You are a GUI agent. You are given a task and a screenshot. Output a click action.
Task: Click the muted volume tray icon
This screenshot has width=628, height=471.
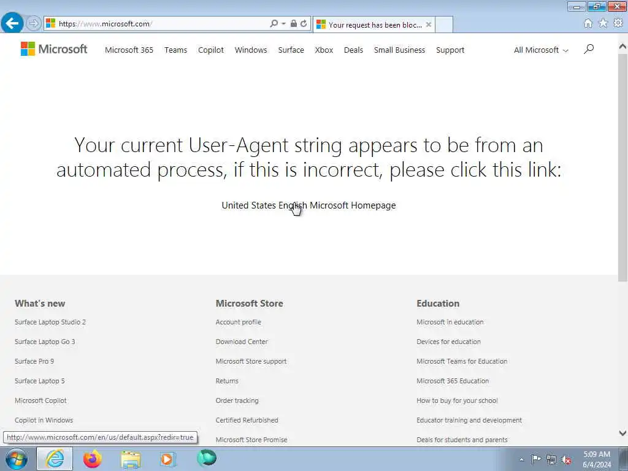(566, 460)
